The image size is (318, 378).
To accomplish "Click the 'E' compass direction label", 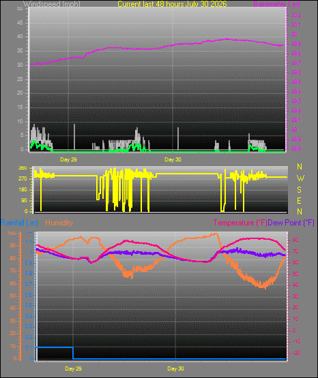I will tap(299, 200).
